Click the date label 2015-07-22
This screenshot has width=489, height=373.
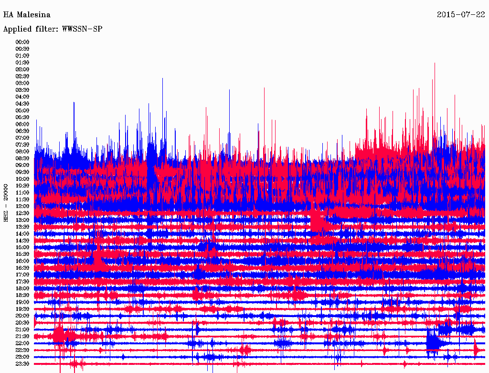pos(461,15)
